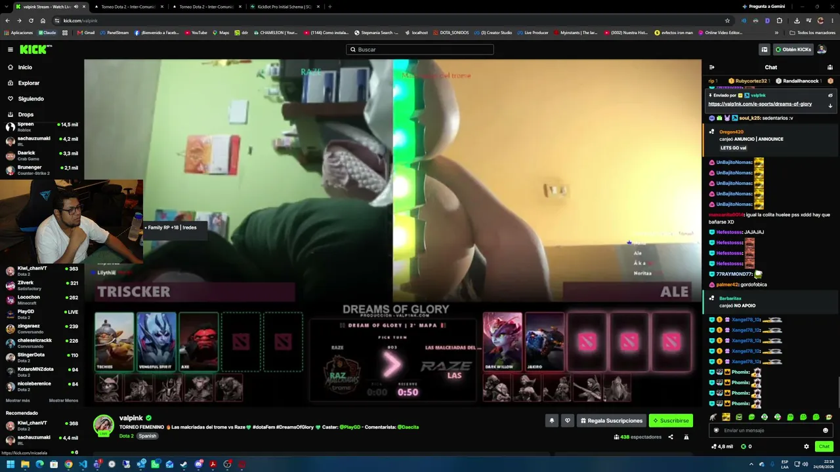Open Explorar in the sidebar
Image resolution: width=840 pixels, height=472 pixels.
[x=29, y=83]
